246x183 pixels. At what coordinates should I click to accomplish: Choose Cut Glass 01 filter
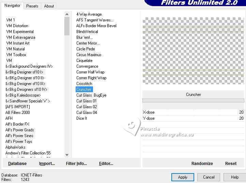tap(87, 101)
